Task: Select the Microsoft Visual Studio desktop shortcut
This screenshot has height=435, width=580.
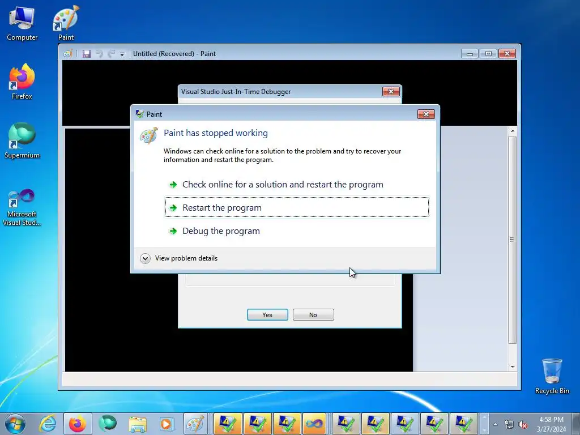Action: point(22,207)
